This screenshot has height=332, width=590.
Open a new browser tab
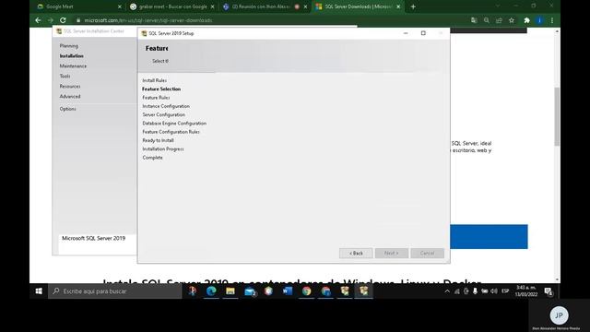point(413,6)
